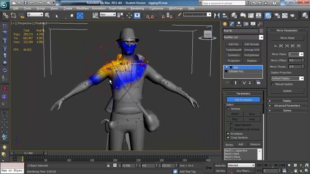
Task: Uncheck the Envelopes checkbox
Action: click(228, 133)
